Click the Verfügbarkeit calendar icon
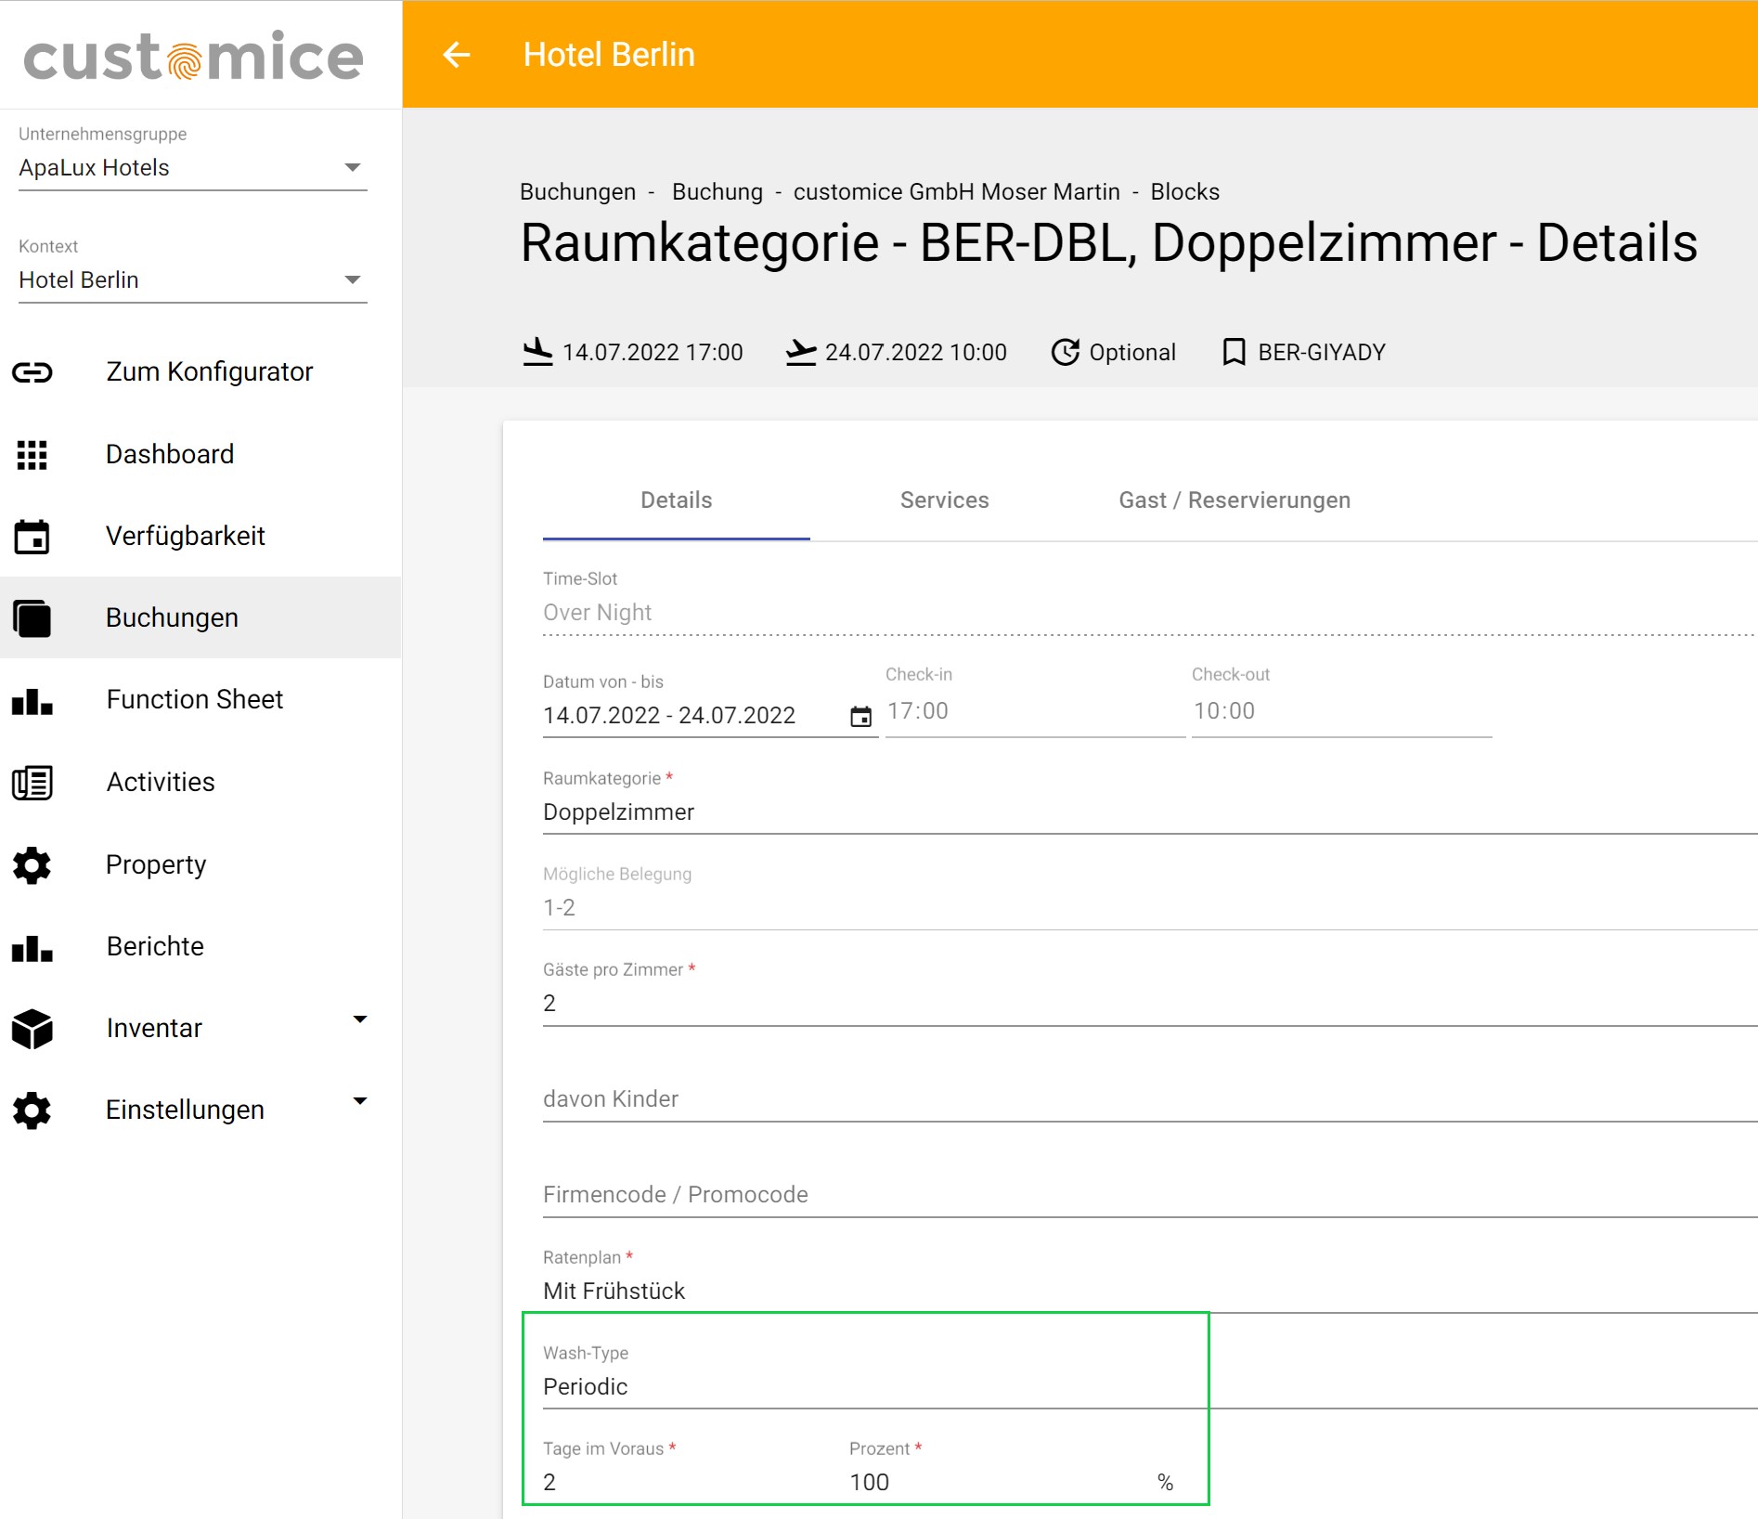The height and width of the screenshot is (1519, 1758). tap(32, 536)
